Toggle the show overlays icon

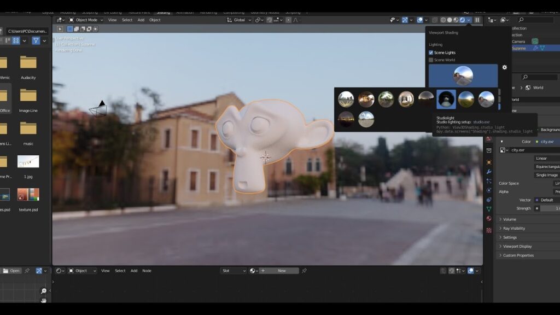click(420, 20)
